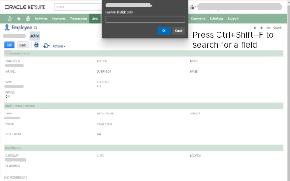Click the Oracle NetSuite logo

25,7
